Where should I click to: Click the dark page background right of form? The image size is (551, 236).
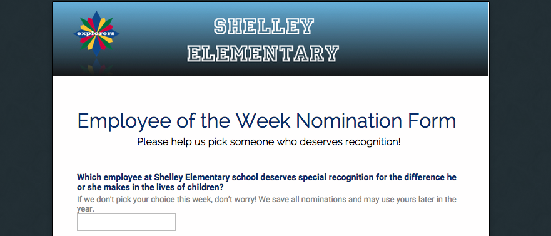click(x=520, y=118)
